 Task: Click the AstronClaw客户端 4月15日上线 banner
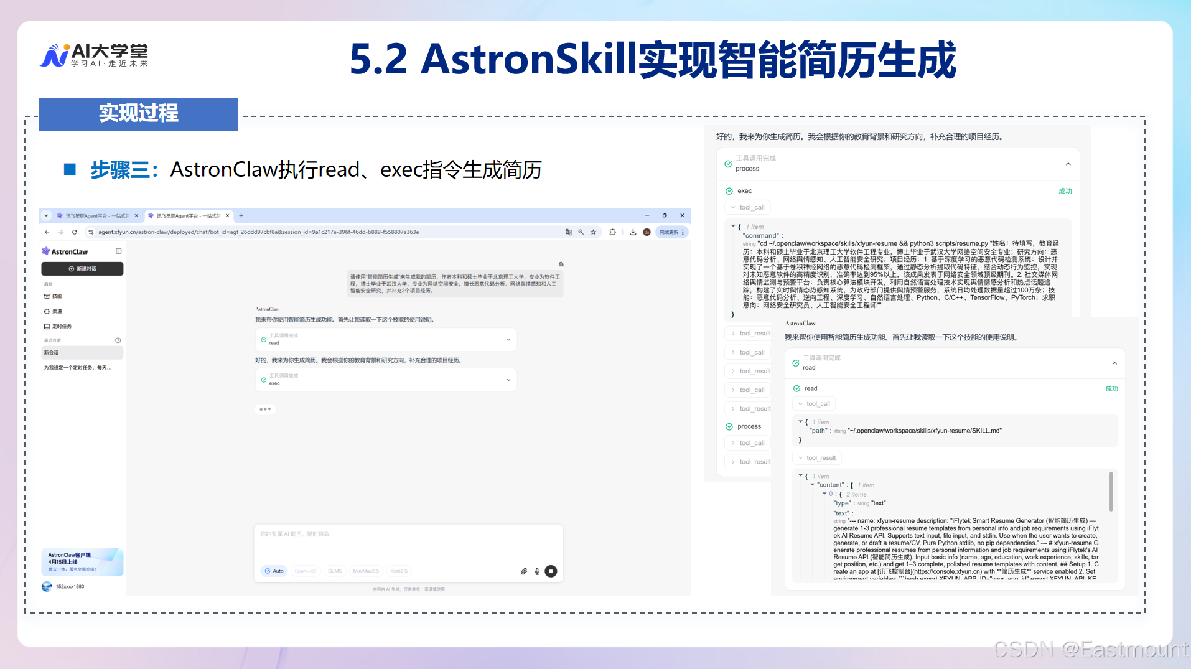click(82, 562)
